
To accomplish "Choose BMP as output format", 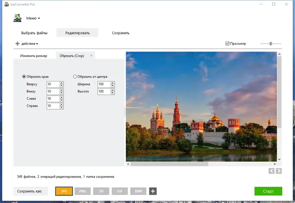I will (x=139, y=191).
